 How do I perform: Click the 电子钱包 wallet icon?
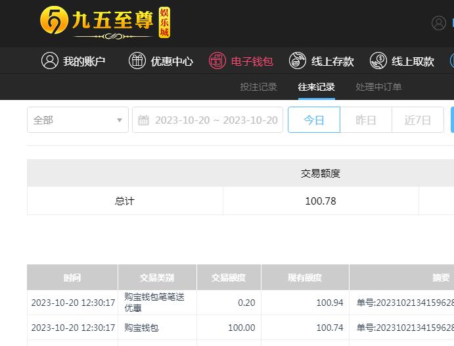217,61
